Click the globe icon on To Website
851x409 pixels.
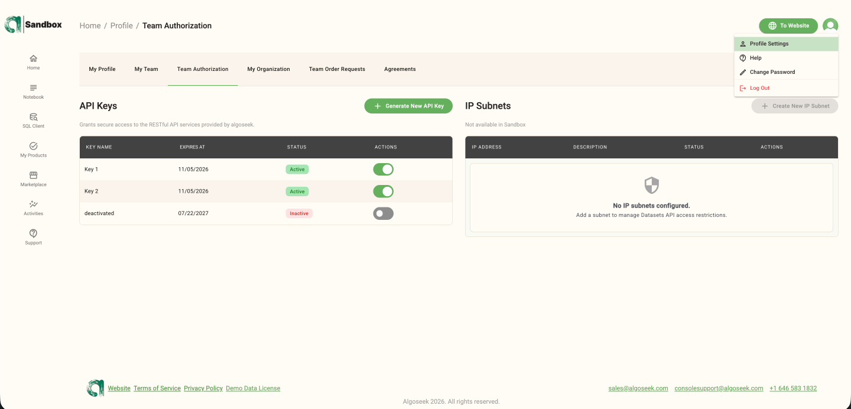(772, 25)
